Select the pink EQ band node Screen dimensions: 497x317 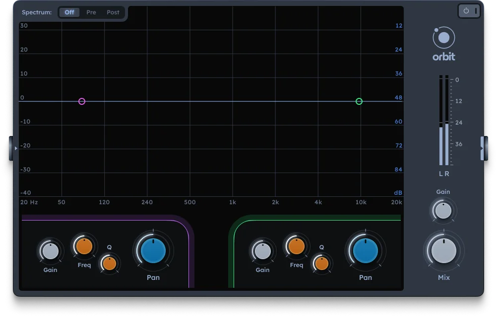click(x=82, y=101)
